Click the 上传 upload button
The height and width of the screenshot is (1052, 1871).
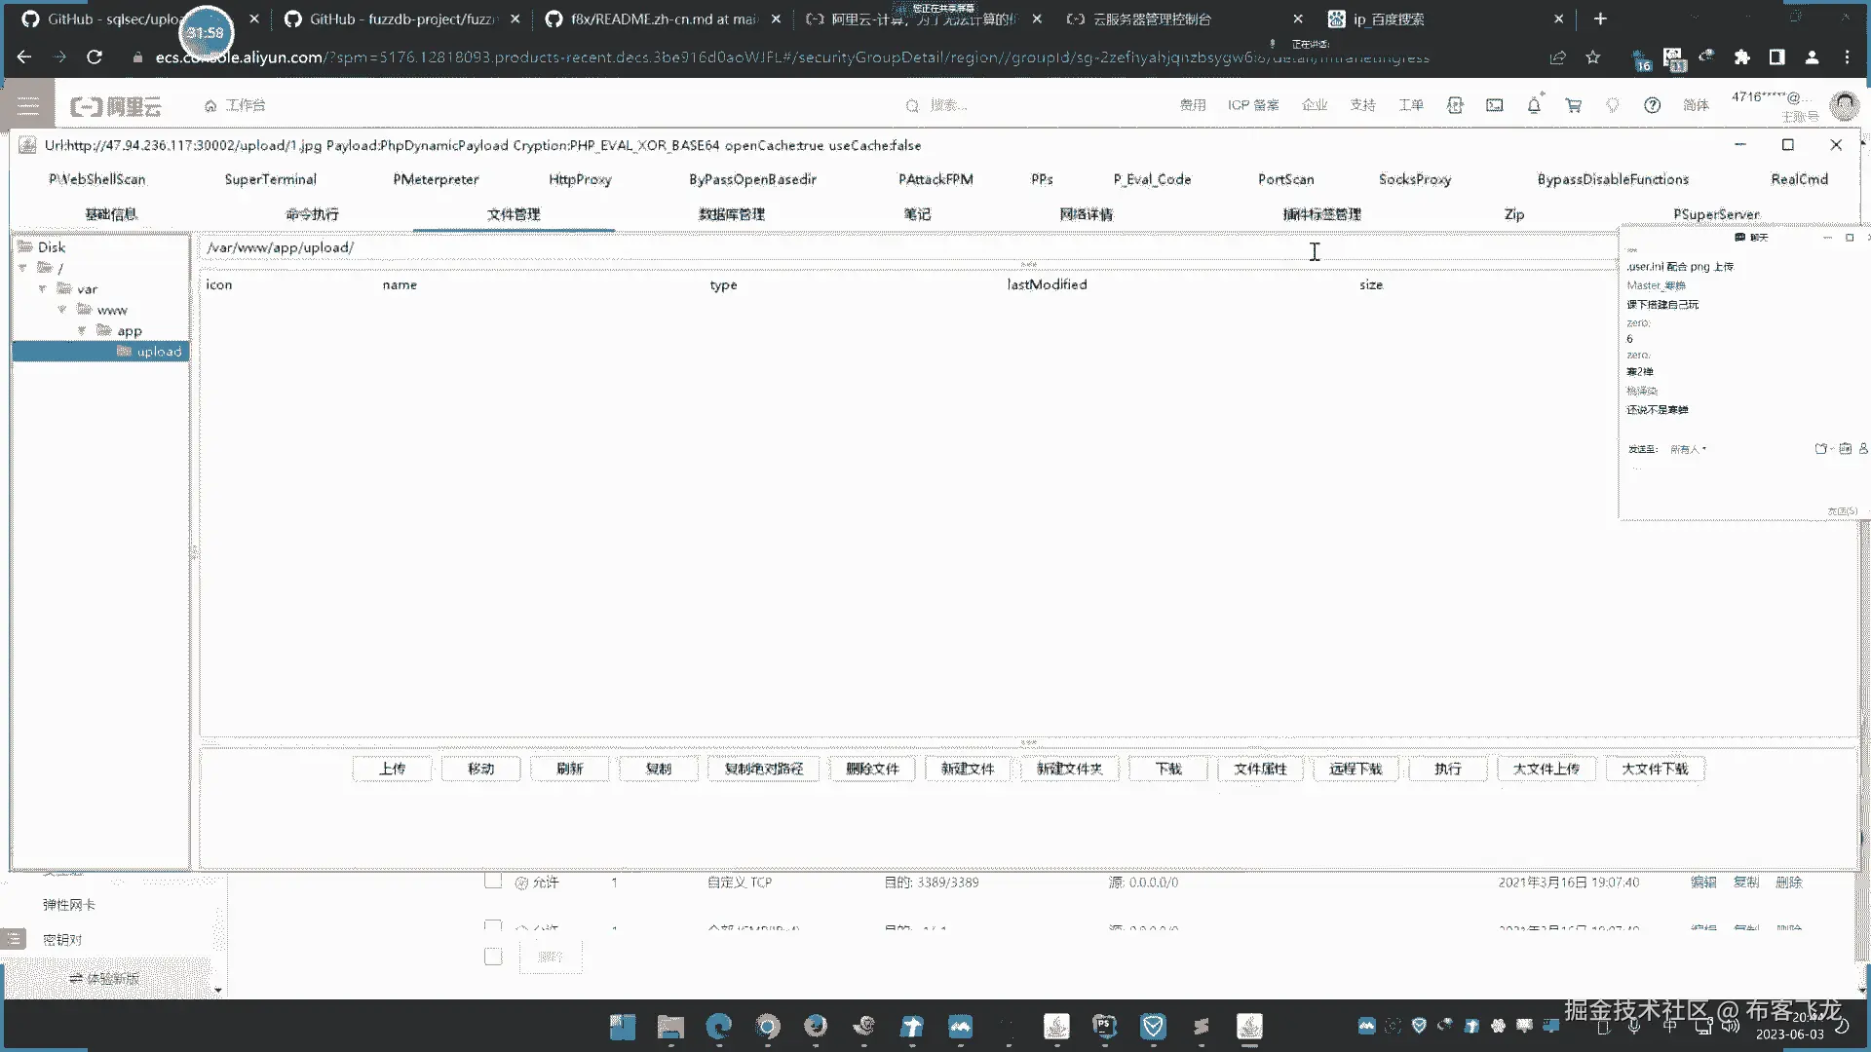[392, 769]
